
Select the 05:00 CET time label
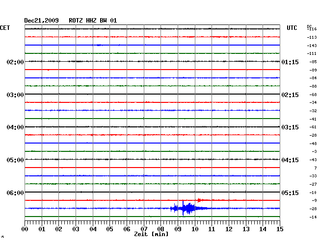click(15, 160)
